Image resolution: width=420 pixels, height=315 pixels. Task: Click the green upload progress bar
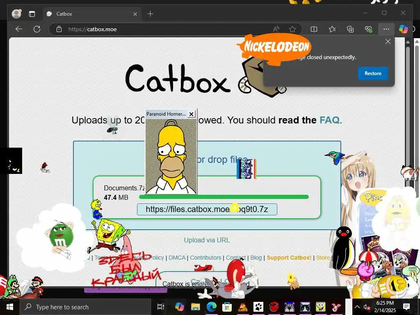[224, 197]
